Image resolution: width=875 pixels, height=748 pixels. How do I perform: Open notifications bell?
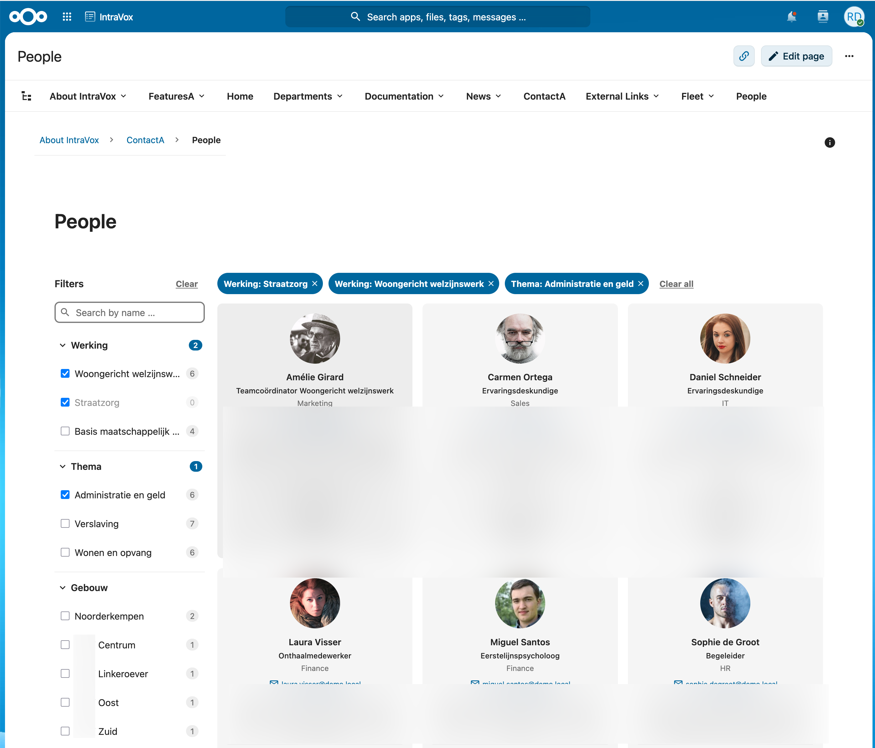[x=791, y=17]
